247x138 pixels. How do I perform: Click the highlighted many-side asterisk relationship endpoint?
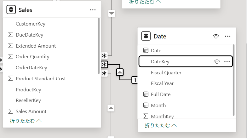click(x=105, y=64)
